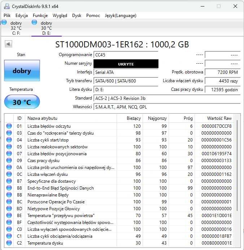Click status icon for attribute B8

[x=9, y=188]
